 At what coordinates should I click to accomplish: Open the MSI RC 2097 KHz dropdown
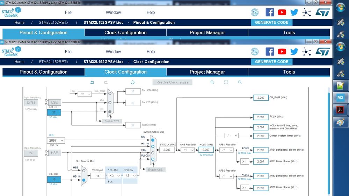click(x=56, y=141)
